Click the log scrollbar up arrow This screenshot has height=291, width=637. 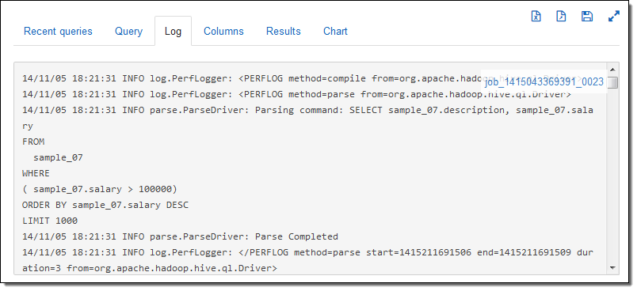pyautogui.click(x=612, y=70)
